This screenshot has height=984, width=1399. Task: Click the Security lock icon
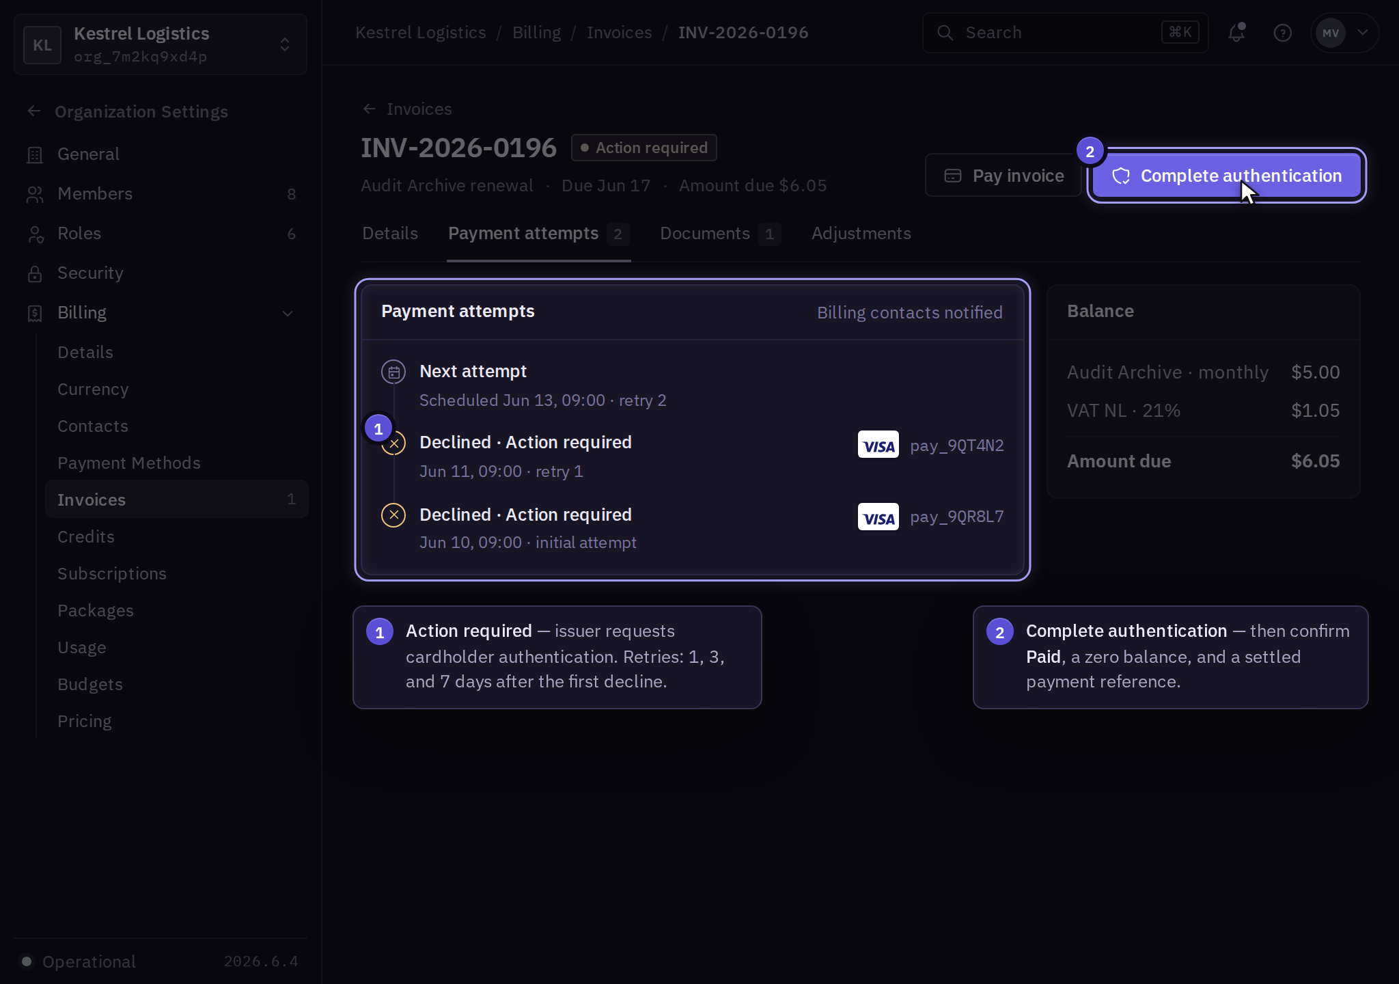pyautogui.click(x=35, y=273)
